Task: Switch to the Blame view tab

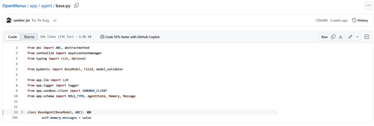Action: coord(29,37)
